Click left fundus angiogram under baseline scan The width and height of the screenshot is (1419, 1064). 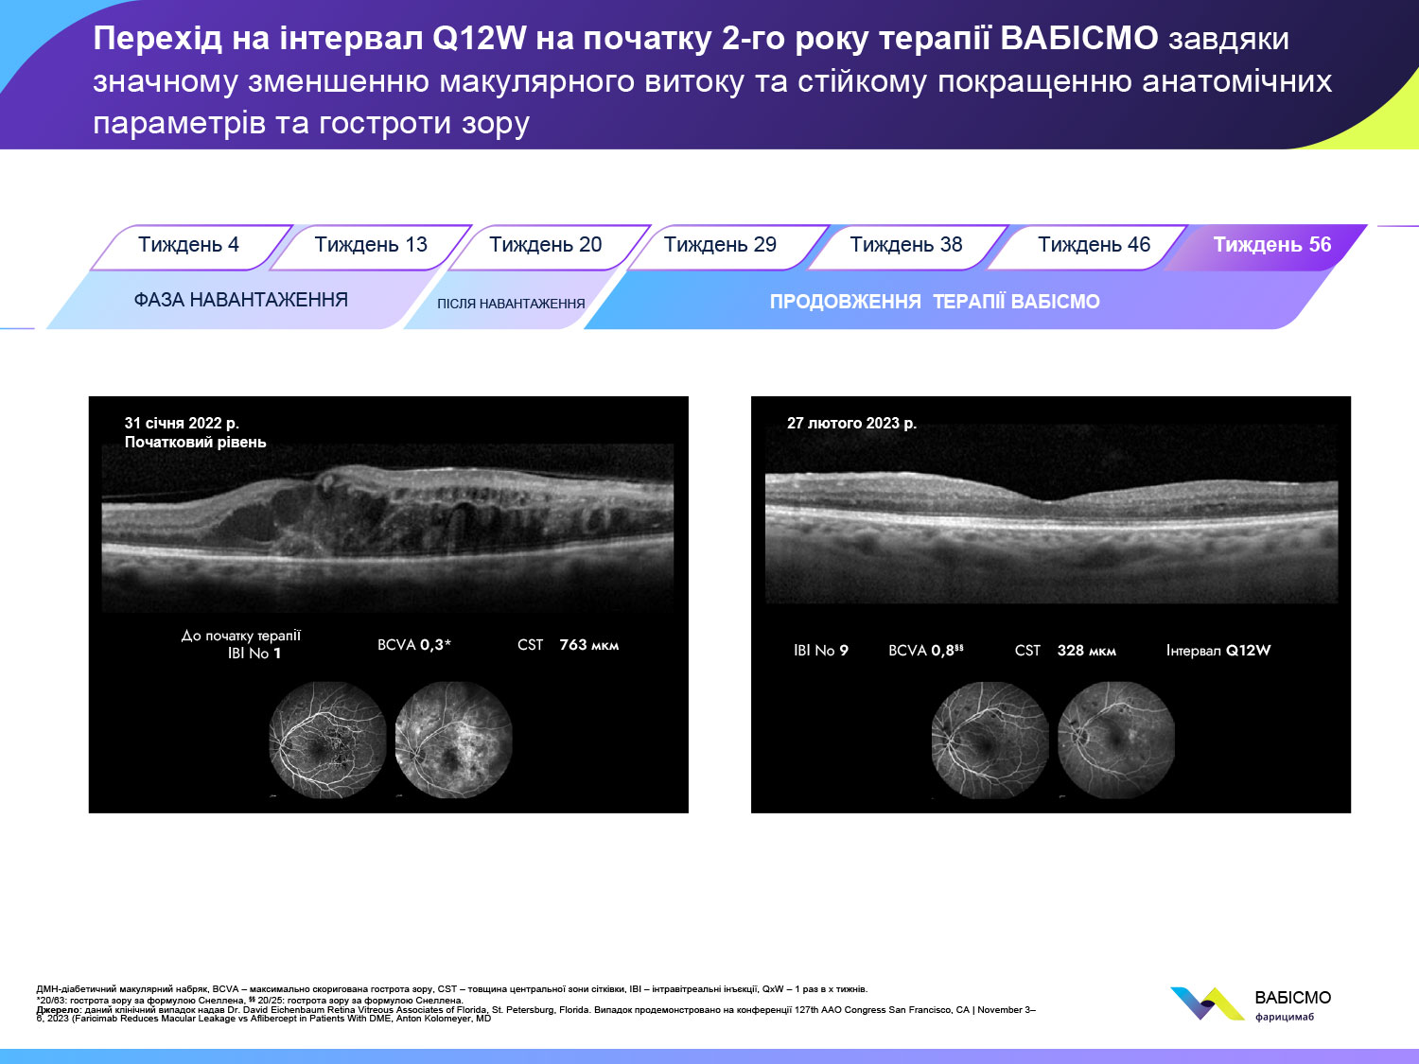pyautogui.click(x=327, y=741)
